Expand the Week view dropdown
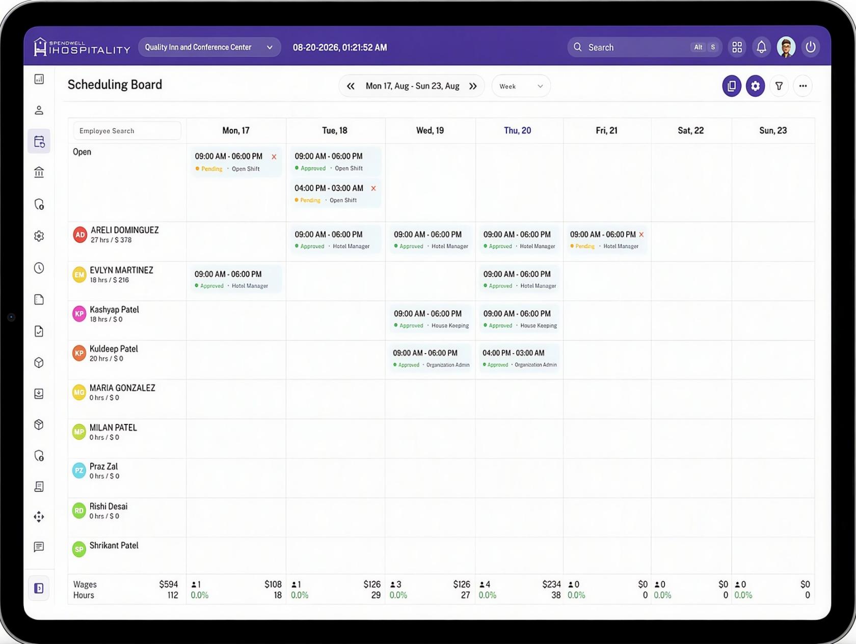The image size is (856, 644). 521,86
